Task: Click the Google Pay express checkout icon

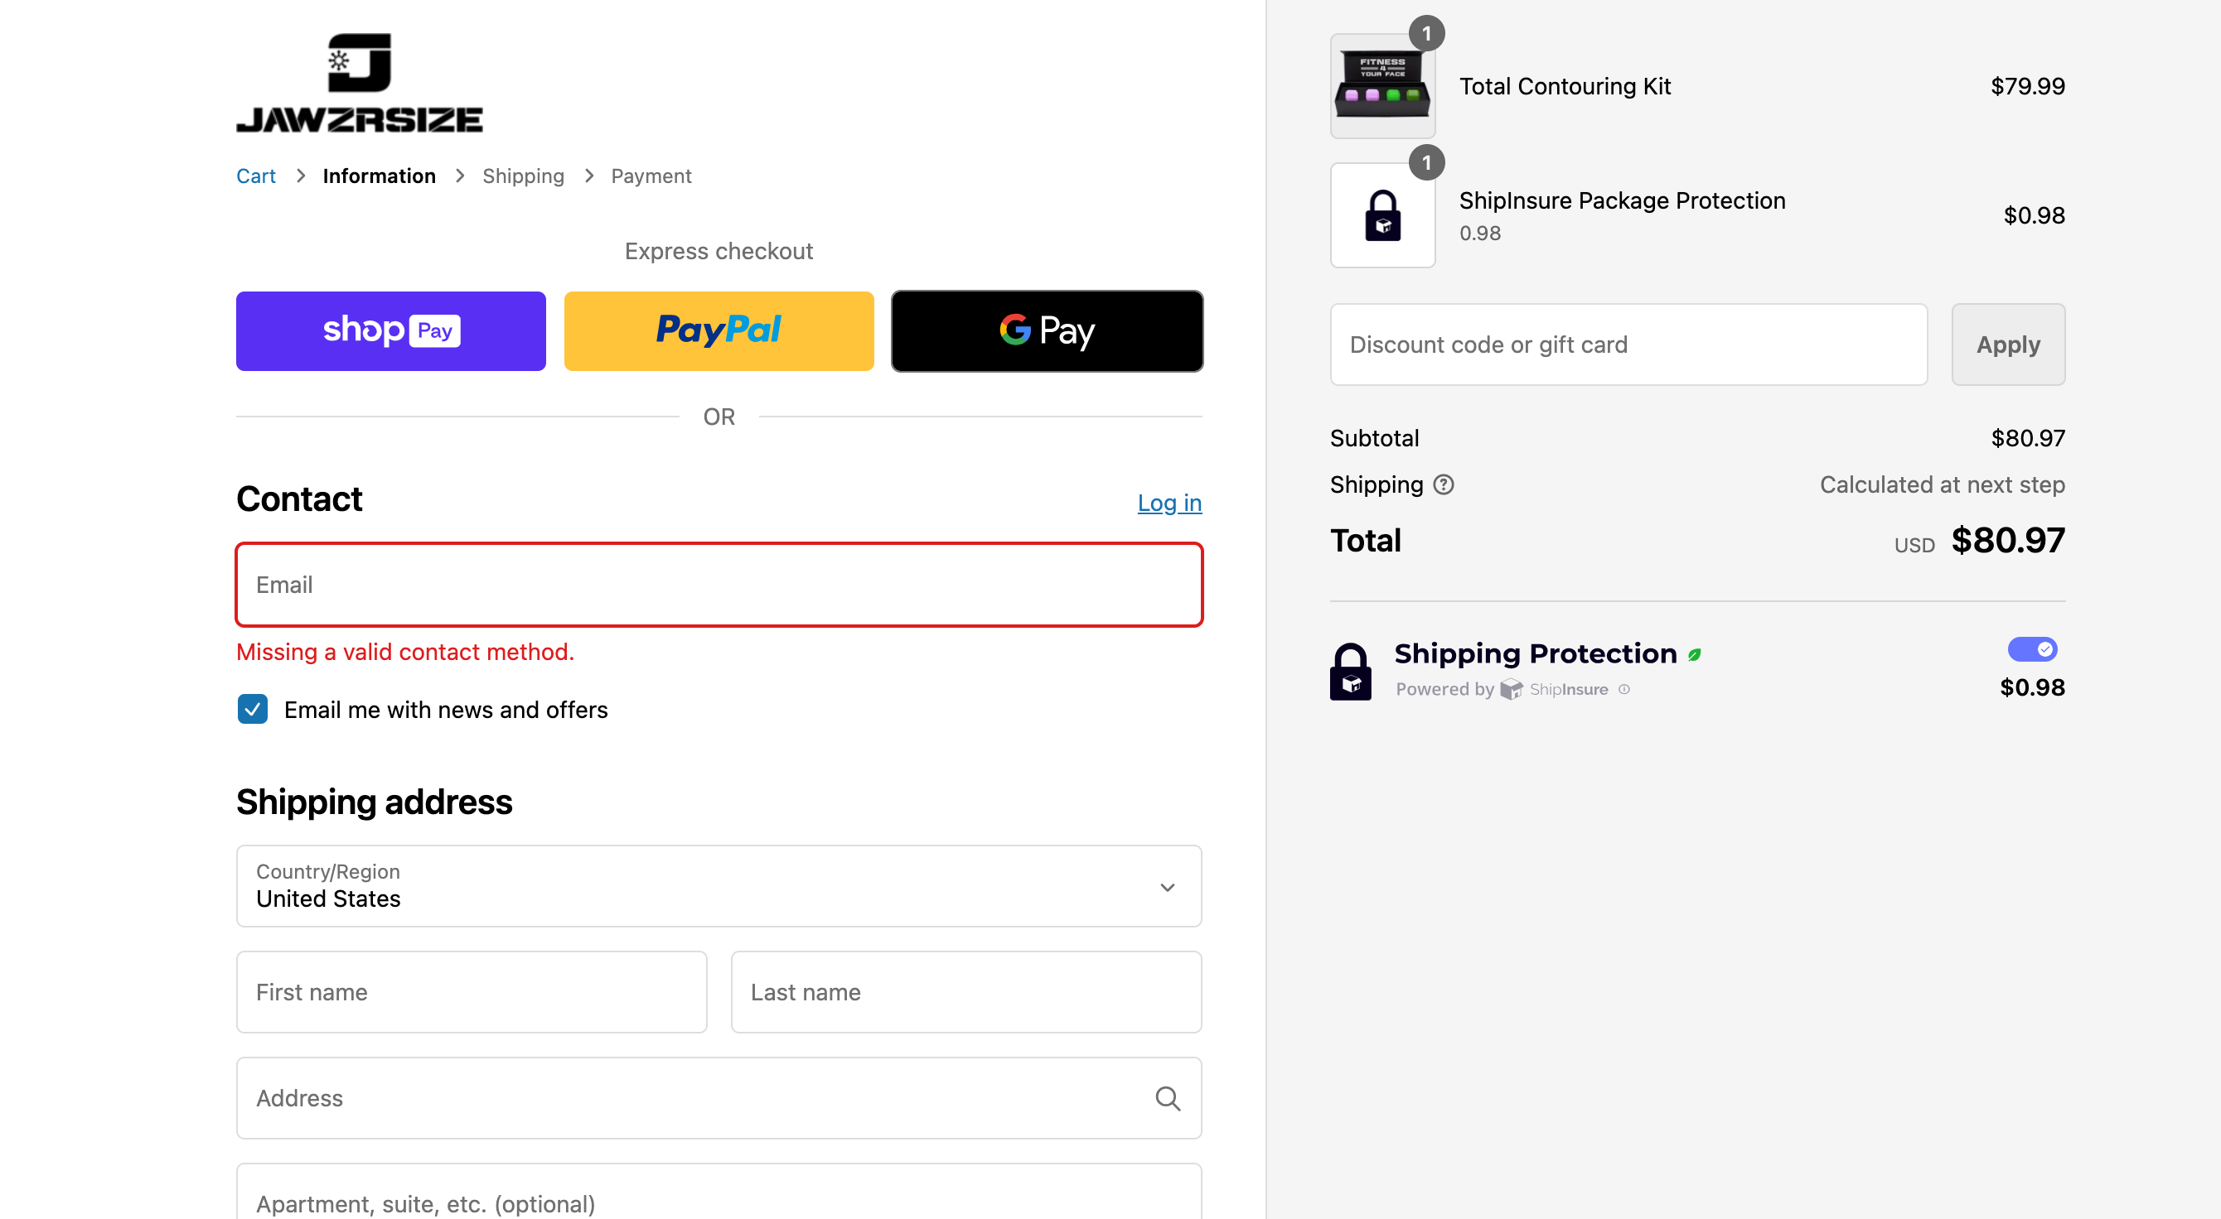Action: [x=1047, y=330]
